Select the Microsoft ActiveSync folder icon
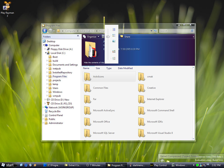The image size is (224, 168). [87, 110]
